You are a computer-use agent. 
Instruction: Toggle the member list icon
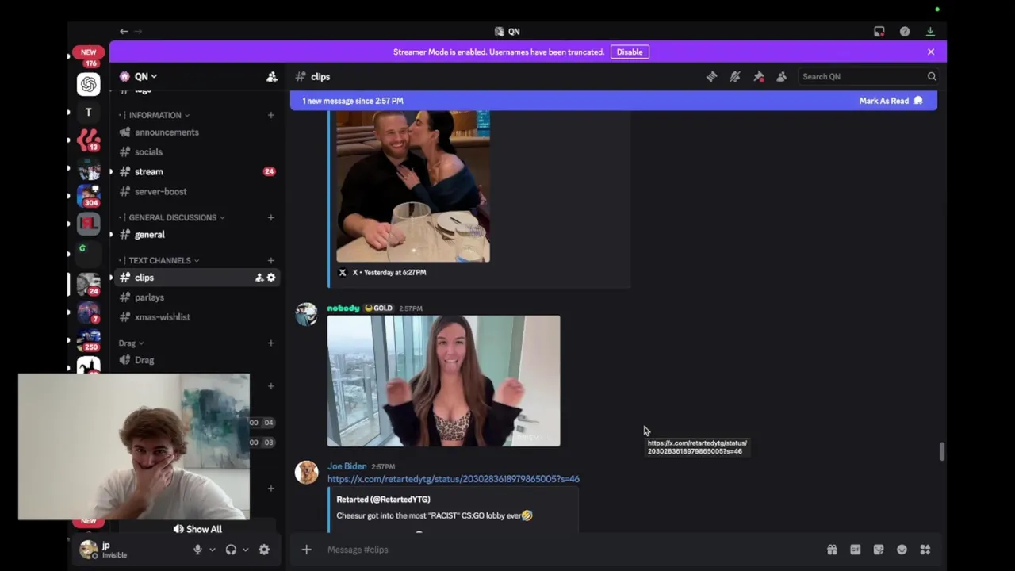782,77
